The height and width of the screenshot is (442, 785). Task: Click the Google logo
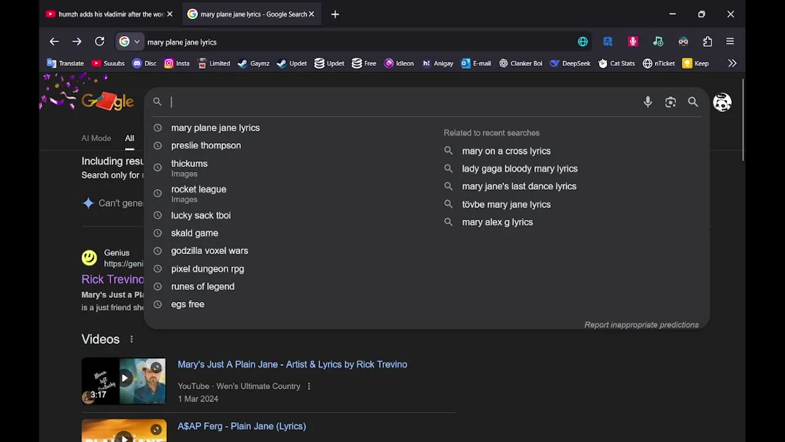tap(107, 101)
